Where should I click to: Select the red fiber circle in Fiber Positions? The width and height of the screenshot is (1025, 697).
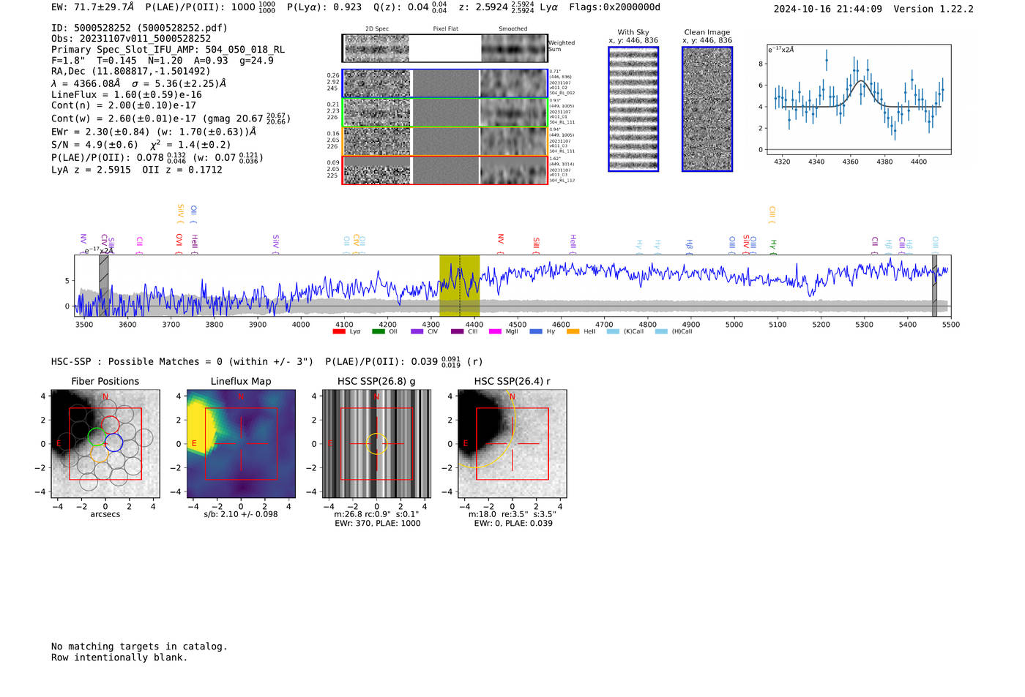(110, 425)
